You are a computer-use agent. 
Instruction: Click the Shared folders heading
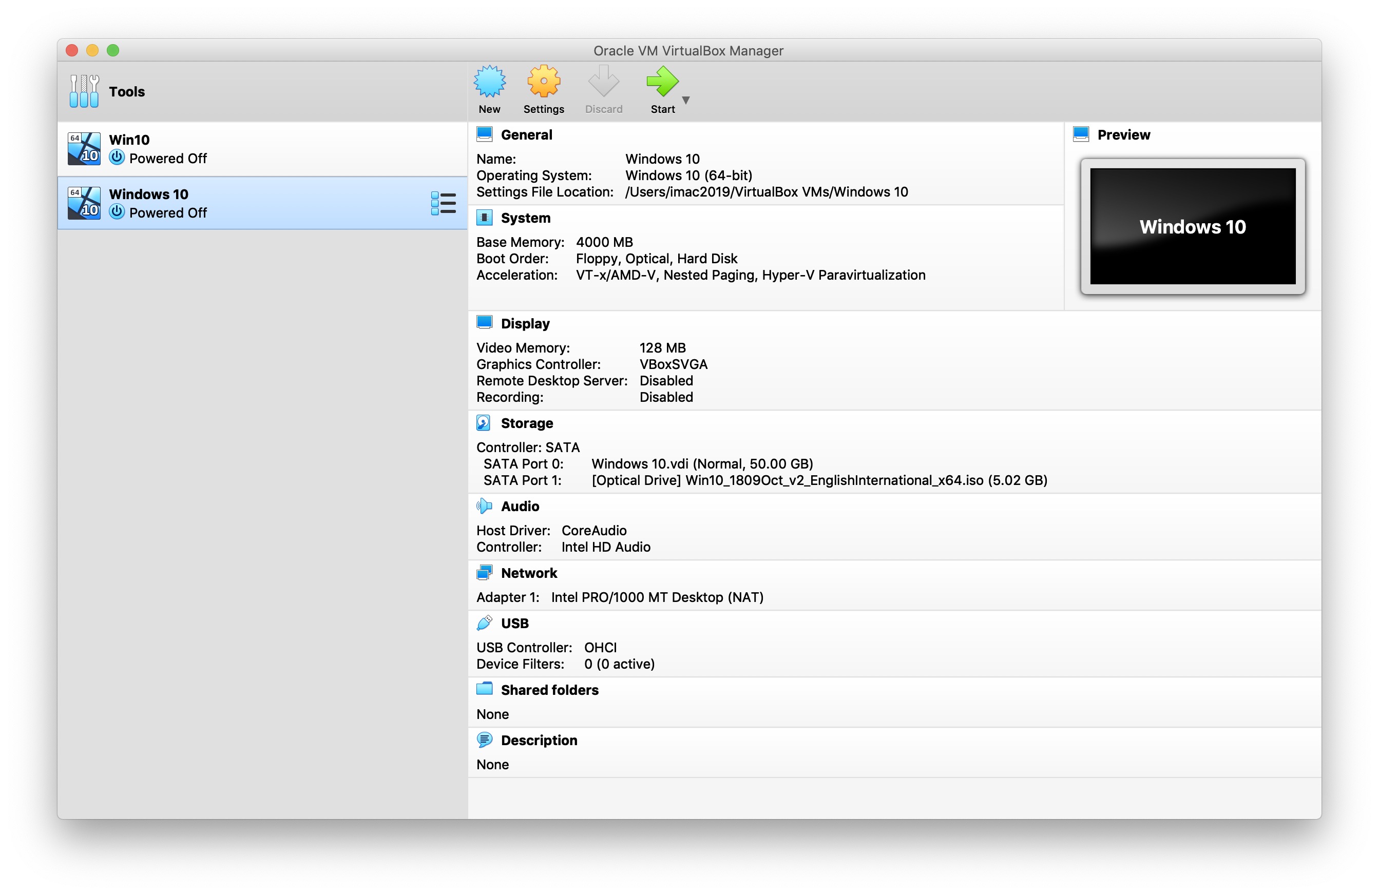pyautogui.click(x=549, y=689)
